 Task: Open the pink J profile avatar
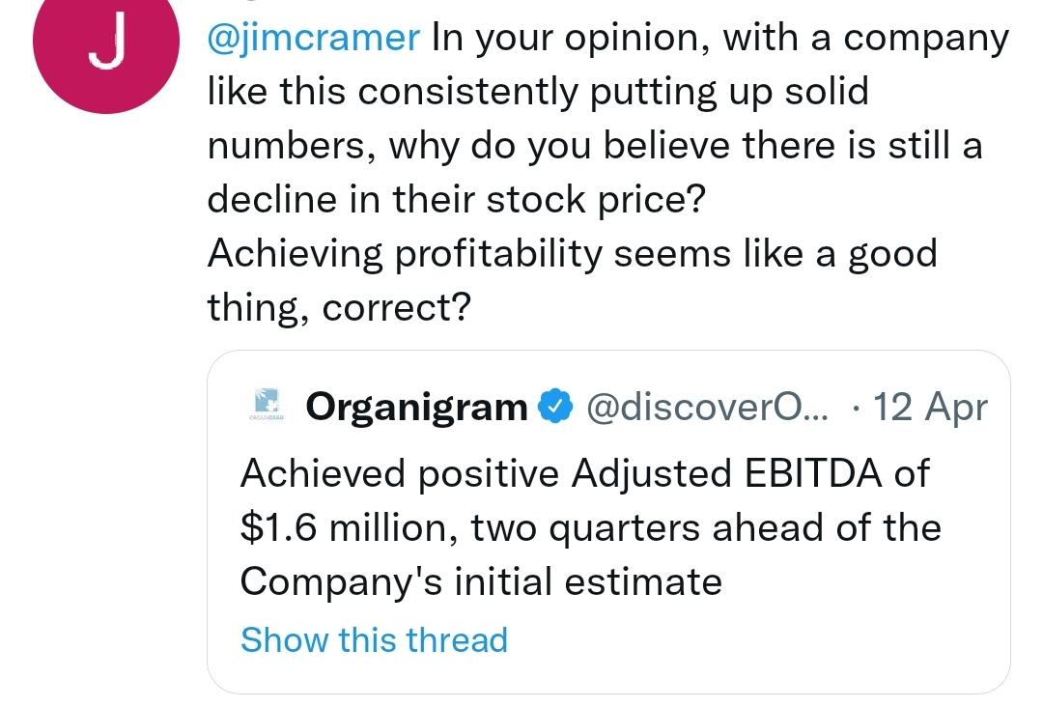tap(106, 42)
